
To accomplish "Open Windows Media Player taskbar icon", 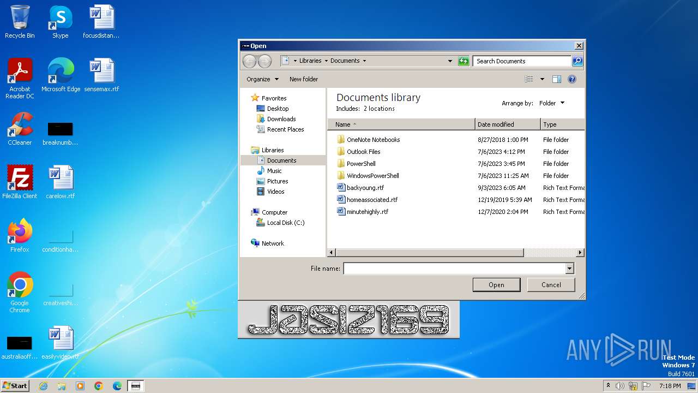I will 80,386.
